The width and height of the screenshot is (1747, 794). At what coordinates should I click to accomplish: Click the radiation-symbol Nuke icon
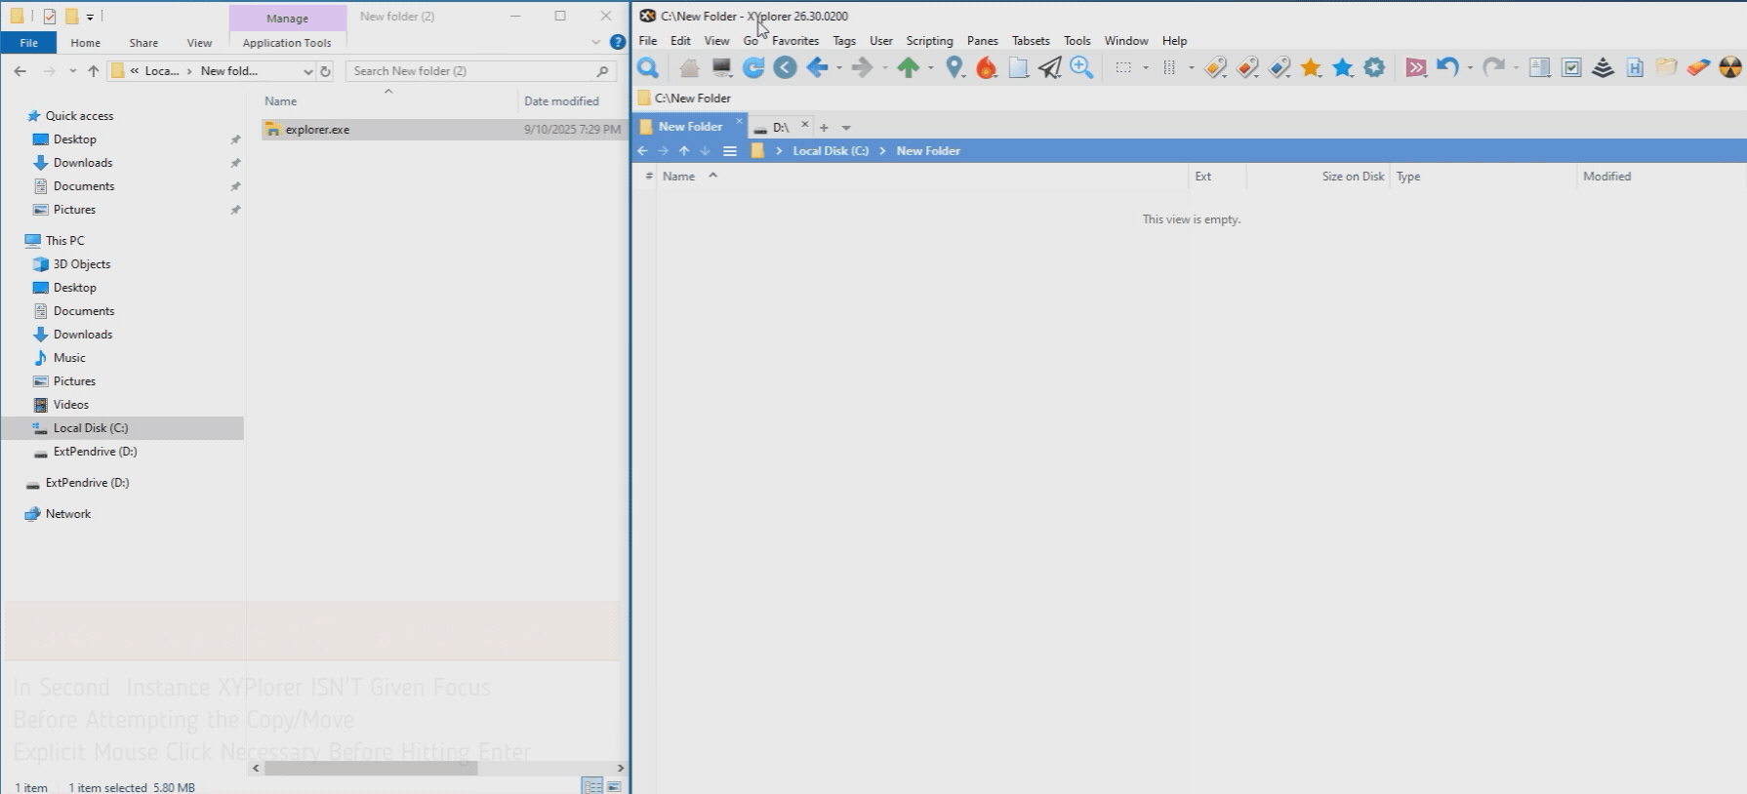[x=1729, y=67]
